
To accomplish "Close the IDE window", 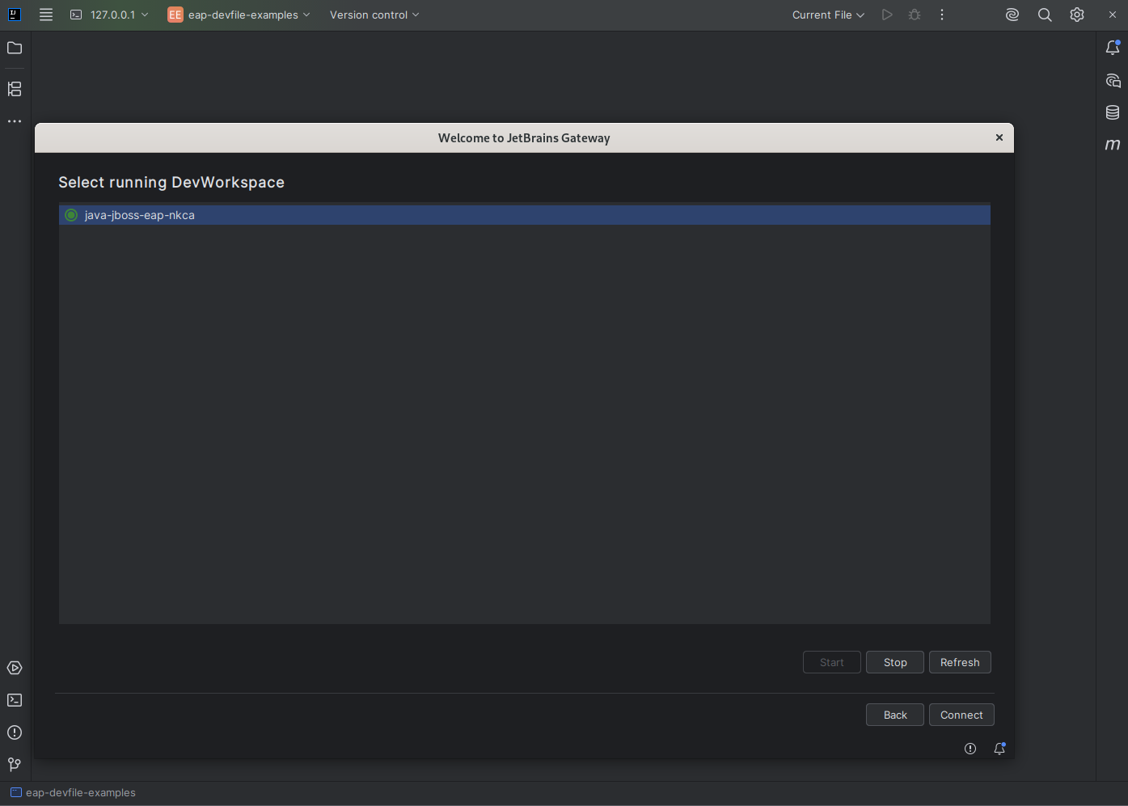I will coord(1113,15).
